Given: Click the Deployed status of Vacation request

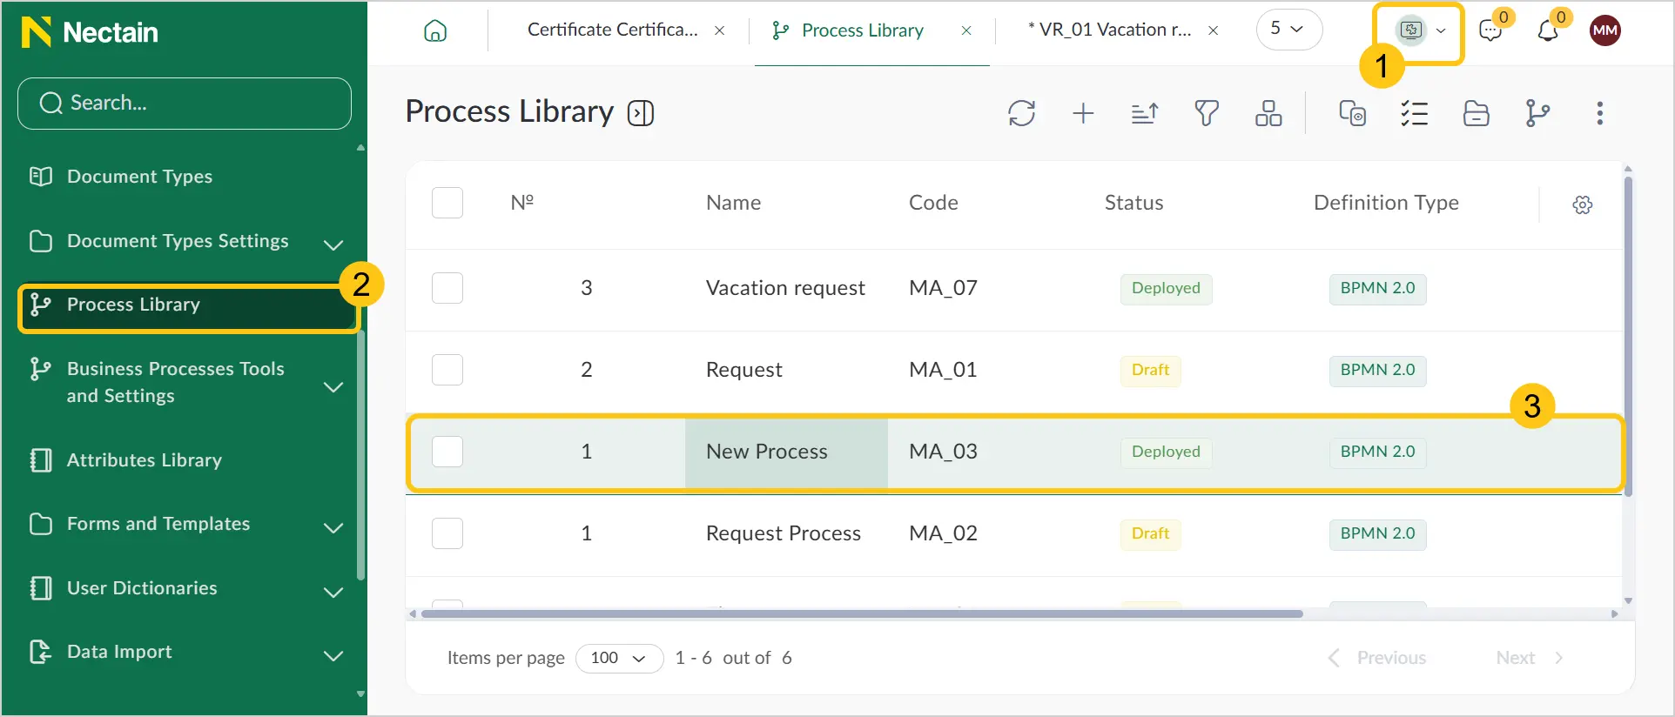Looking at the screenshot, I should coord(1166,288).
